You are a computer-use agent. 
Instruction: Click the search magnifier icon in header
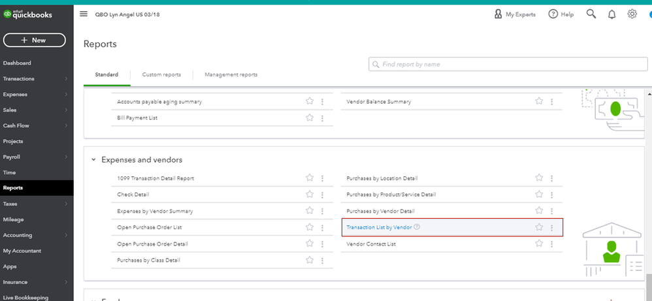click(591, 14)
